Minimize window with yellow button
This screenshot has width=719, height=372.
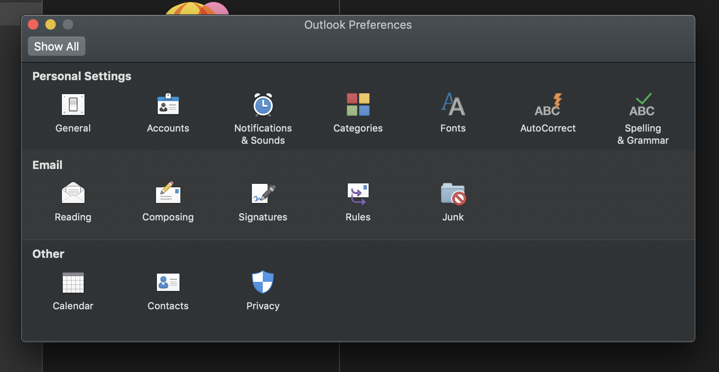(51, 24)
